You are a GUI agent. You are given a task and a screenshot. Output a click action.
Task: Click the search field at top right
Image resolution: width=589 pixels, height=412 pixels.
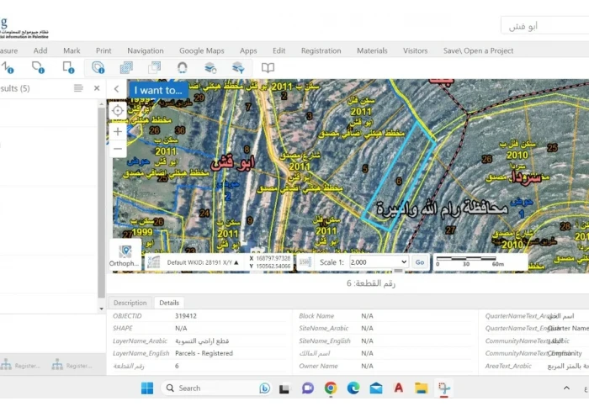pyautogui.click(x=544, y=26)
